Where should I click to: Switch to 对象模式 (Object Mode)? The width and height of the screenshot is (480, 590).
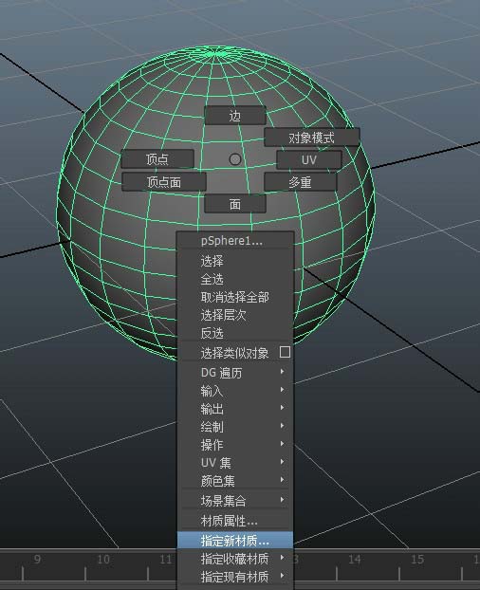(312, 138)
